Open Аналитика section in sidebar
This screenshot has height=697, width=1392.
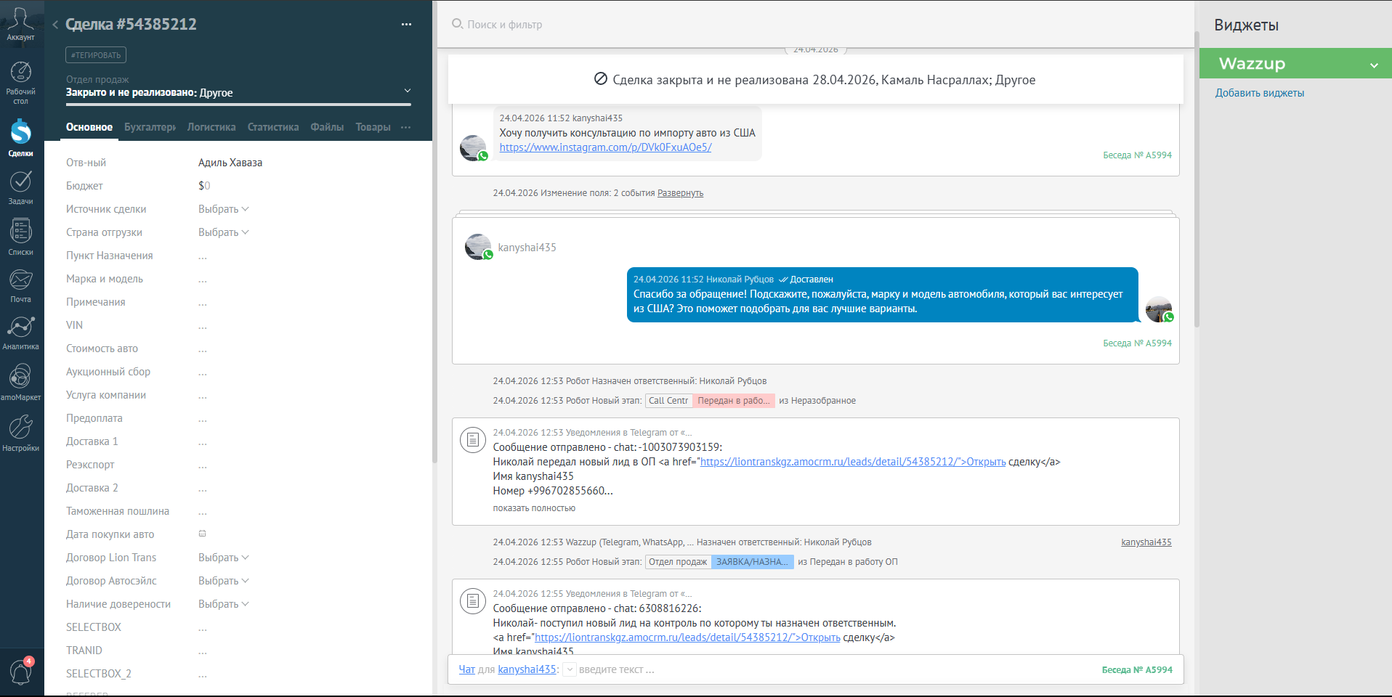tap(20, 333)
